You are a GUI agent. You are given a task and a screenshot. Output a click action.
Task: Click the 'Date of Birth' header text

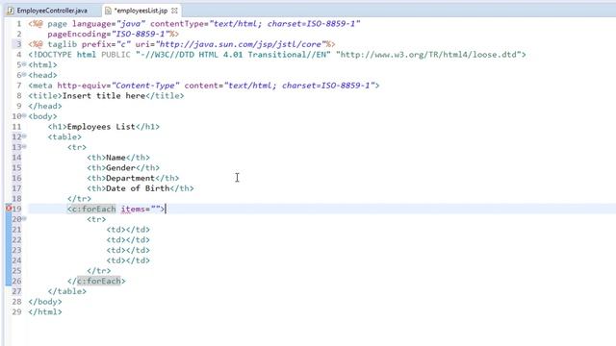[138, 188]
